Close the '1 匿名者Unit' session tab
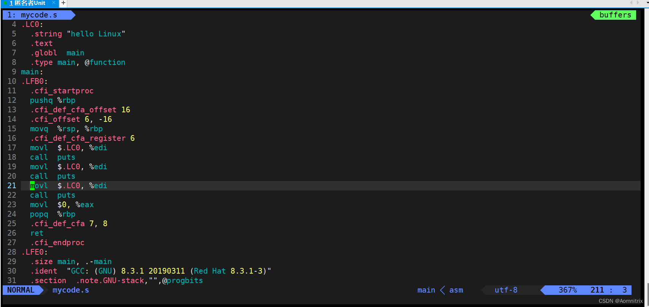This screenshot has width=649, height=307. coord(54,3)
